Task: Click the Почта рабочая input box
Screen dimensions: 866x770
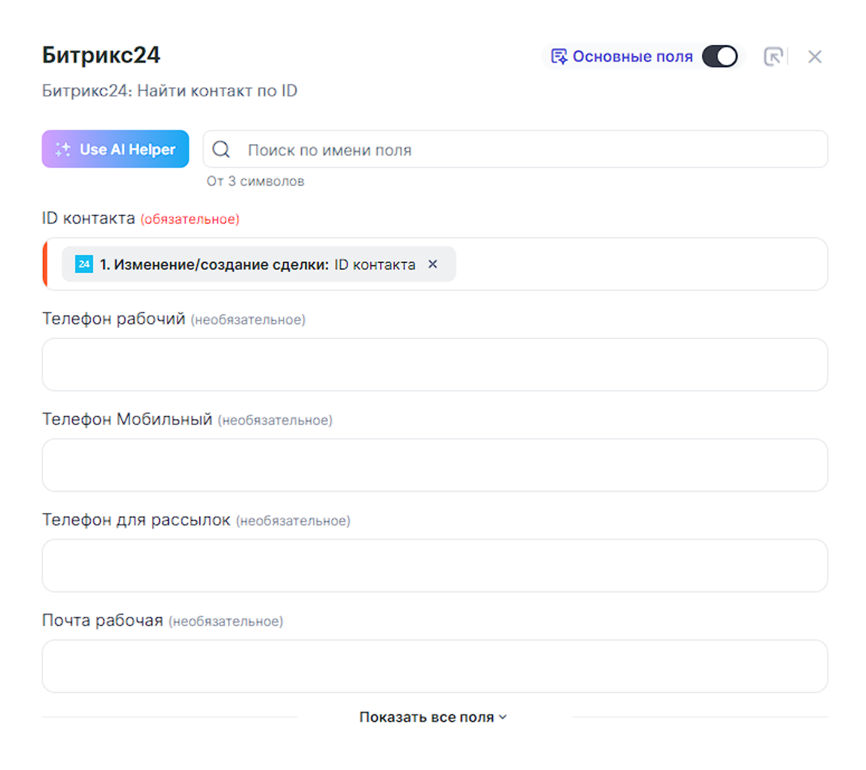Action: (x=434, y=666)
